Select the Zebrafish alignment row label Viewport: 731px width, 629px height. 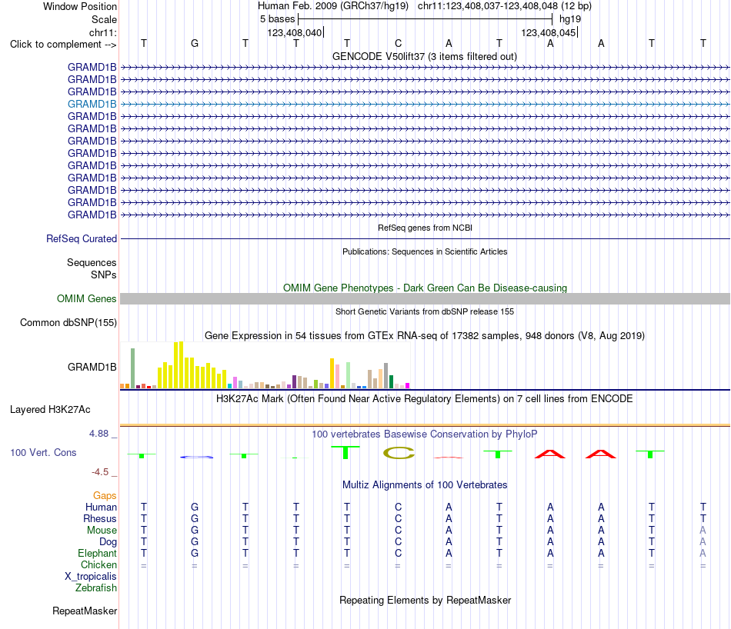pyautogui.click(x=96, y=588)
